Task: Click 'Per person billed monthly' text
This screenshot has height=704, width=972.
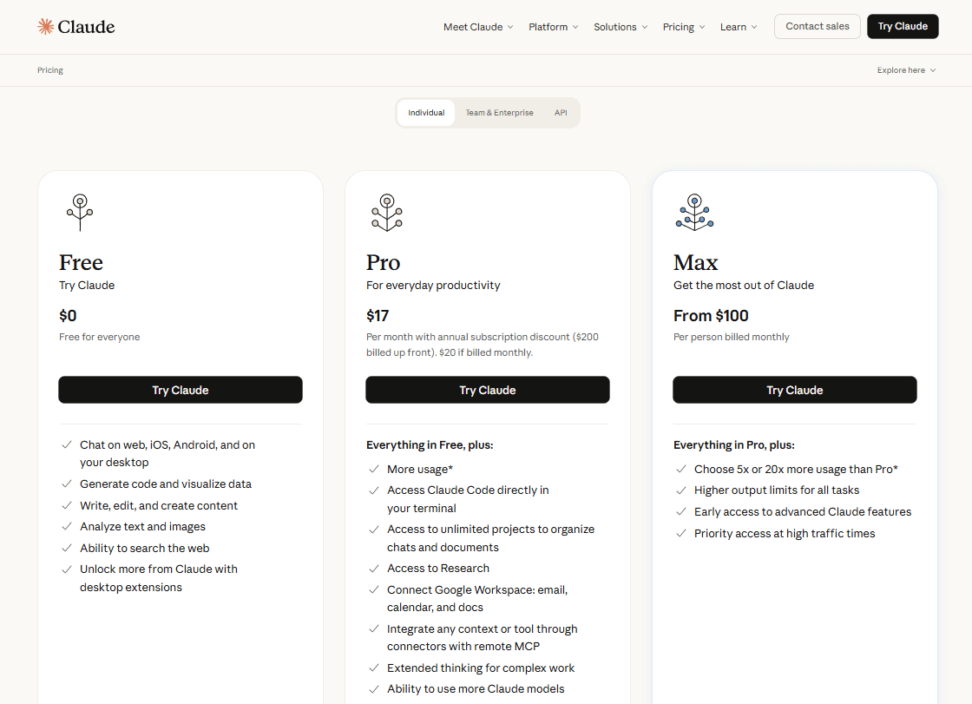Action: [x=732, y=337]
